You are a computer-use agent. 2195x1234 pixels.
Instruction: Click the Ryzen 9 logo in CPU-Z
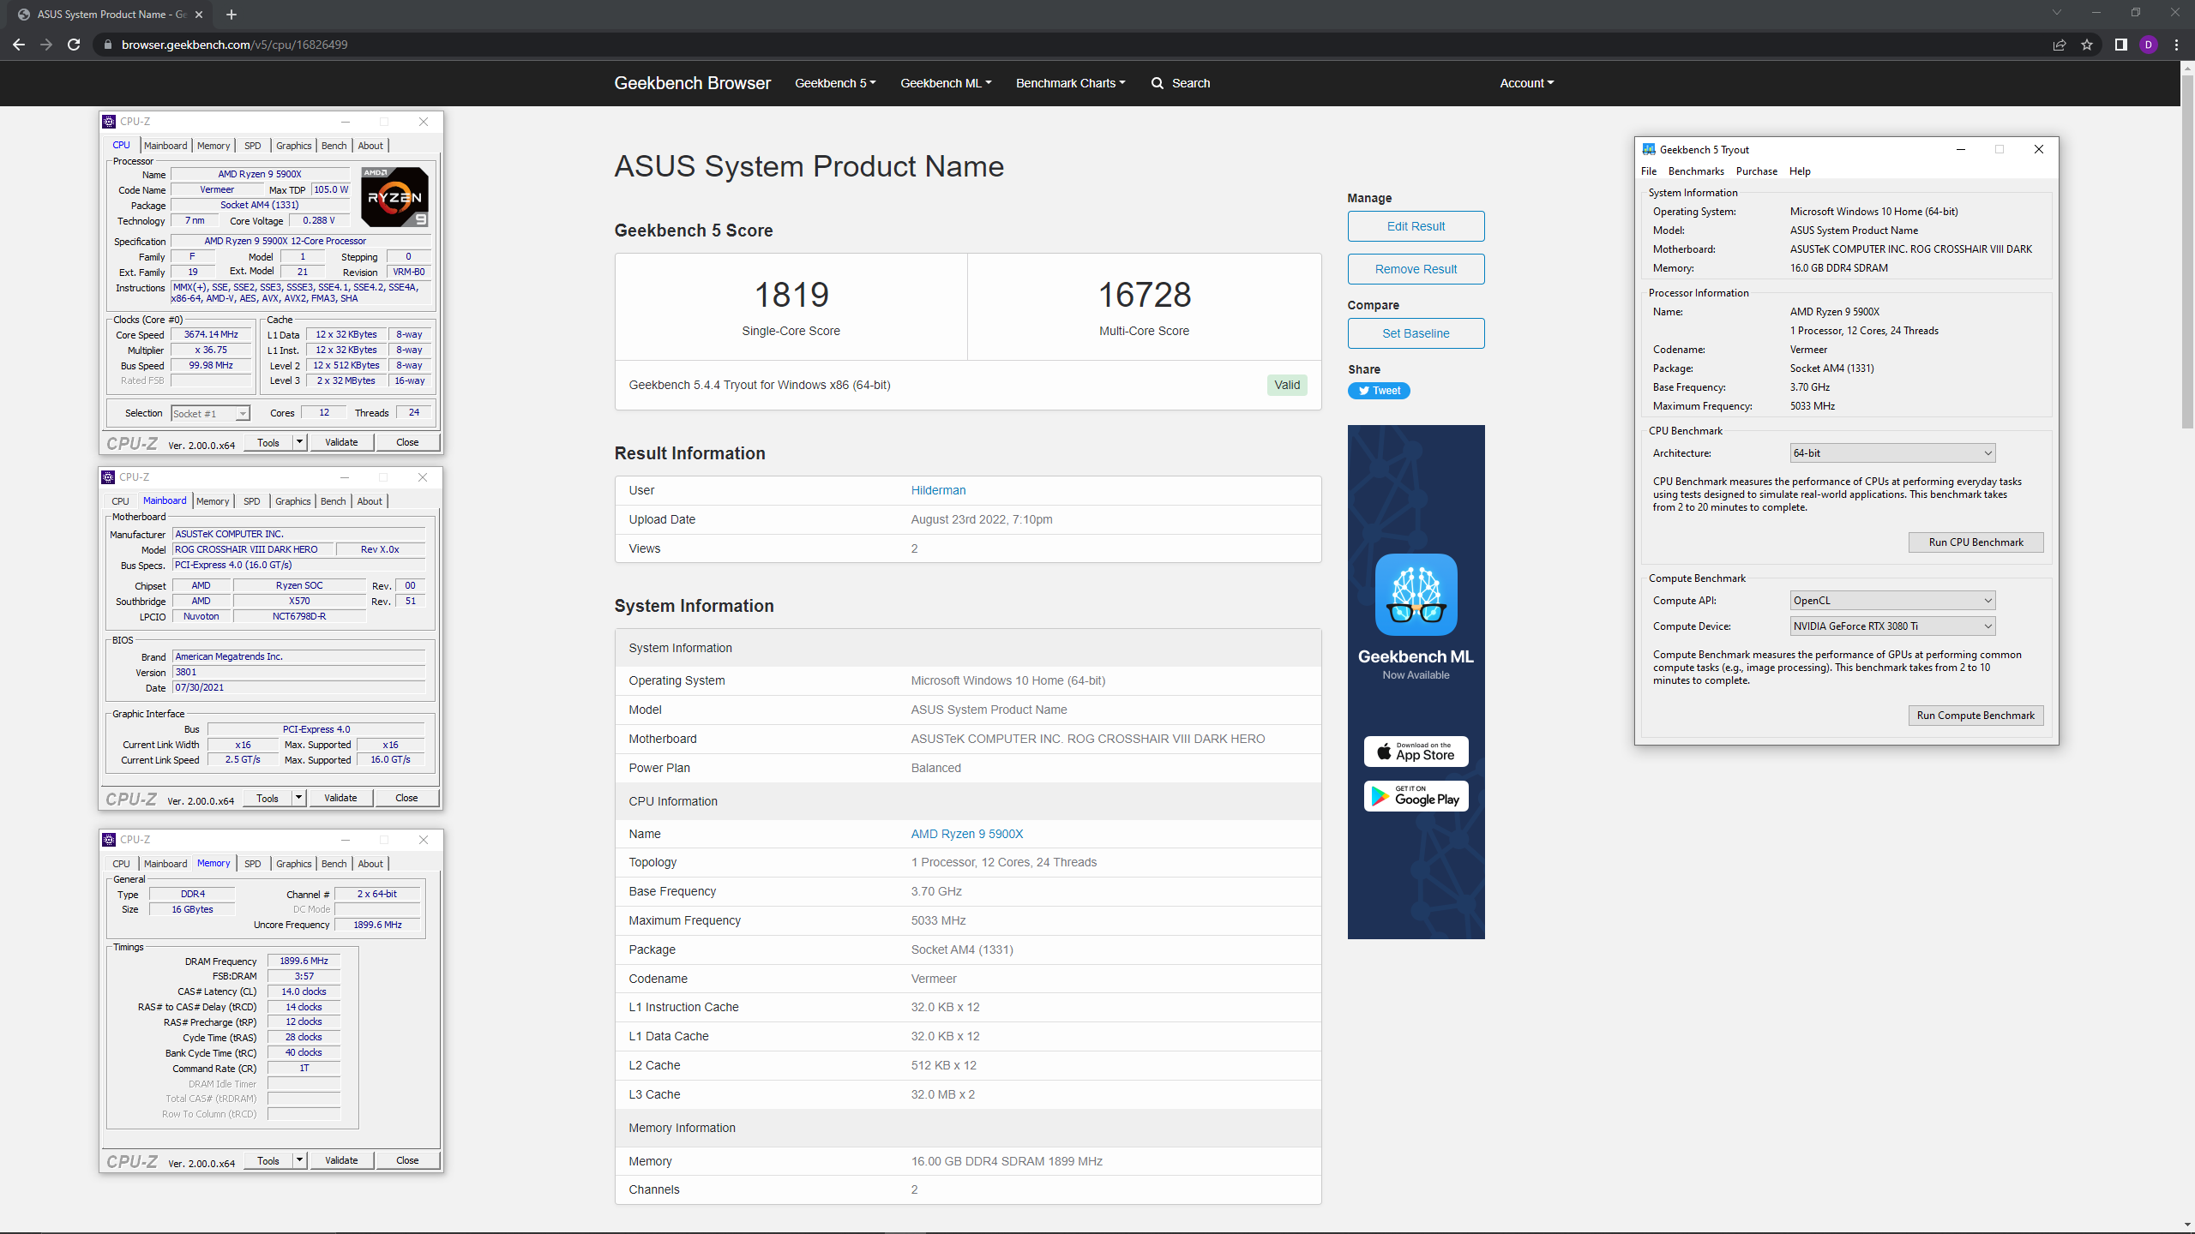(x=394, y=197)
